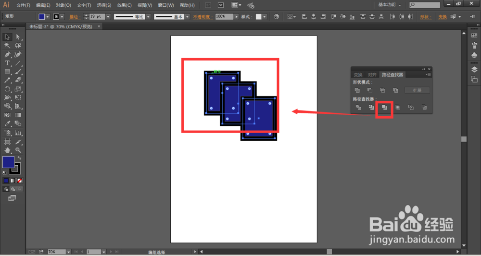Image resolution: width=481 pixels, height=256 pixels.
Task: Select the Scale tool
Action: point(18,89)
